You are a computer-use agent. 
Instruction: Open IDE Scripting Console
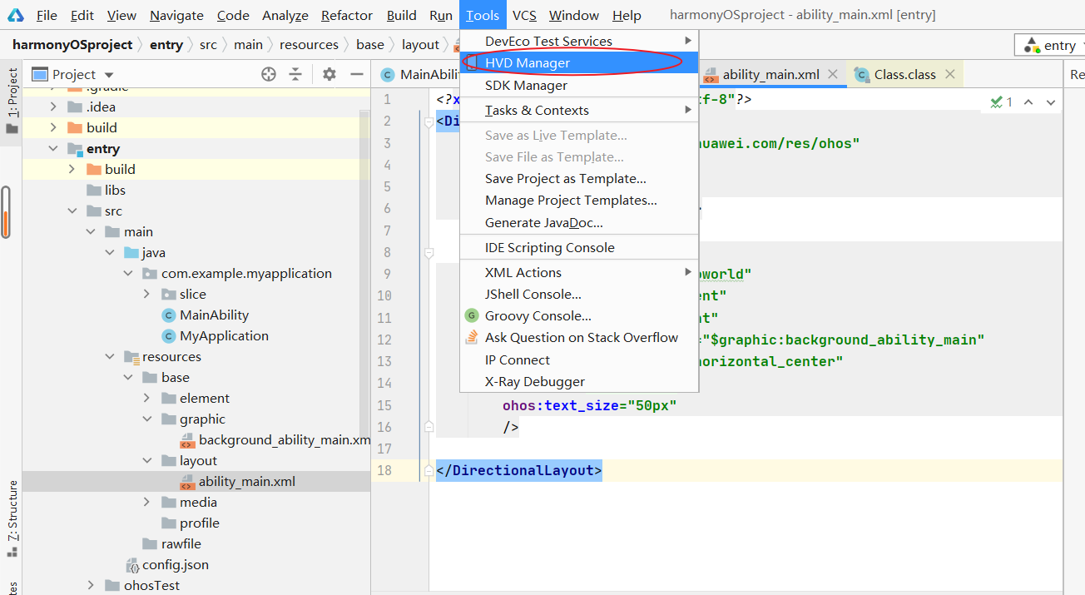tap(579, 248)
